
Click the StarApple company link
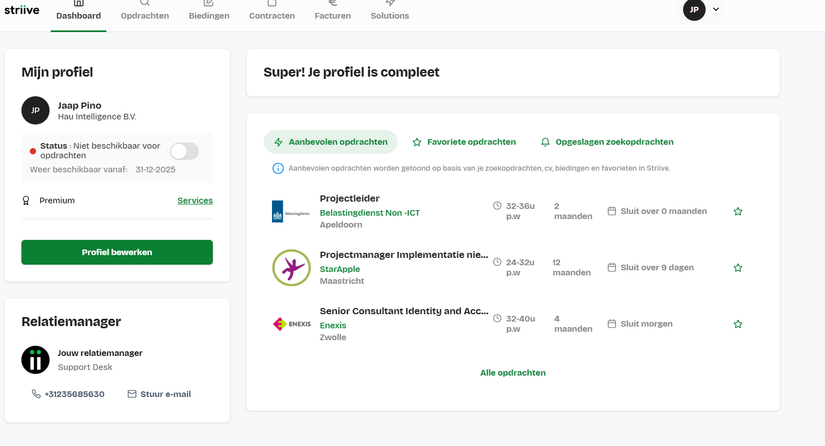tap(340, 269)
